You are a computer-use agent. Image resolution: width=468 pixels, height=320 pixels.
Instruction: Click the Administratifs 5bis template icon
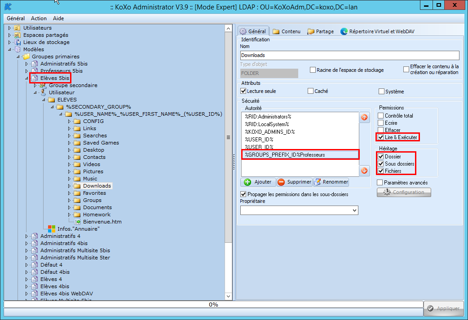pos(35,64)
